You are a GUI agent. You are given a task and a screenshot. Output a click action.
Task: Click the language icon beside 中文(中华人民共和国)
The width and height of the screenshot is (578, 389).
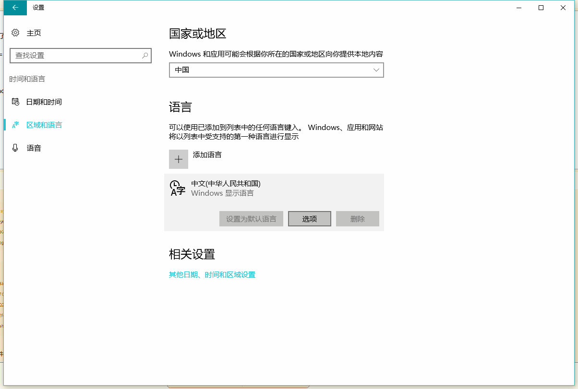click(178, 189)
